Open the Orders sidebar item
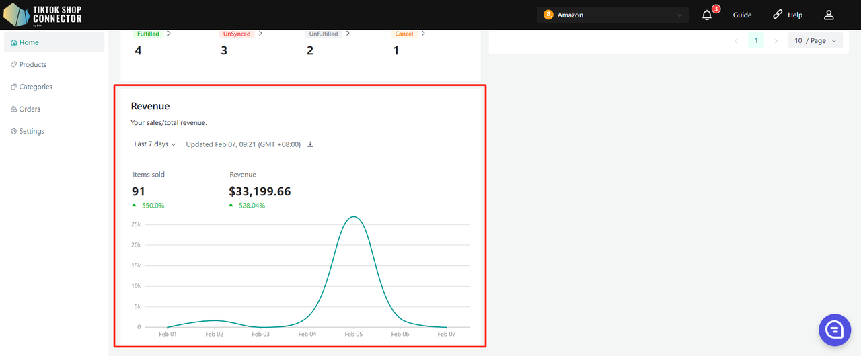The width and height of the screenshot is (861, 356). tap(30, 109)
